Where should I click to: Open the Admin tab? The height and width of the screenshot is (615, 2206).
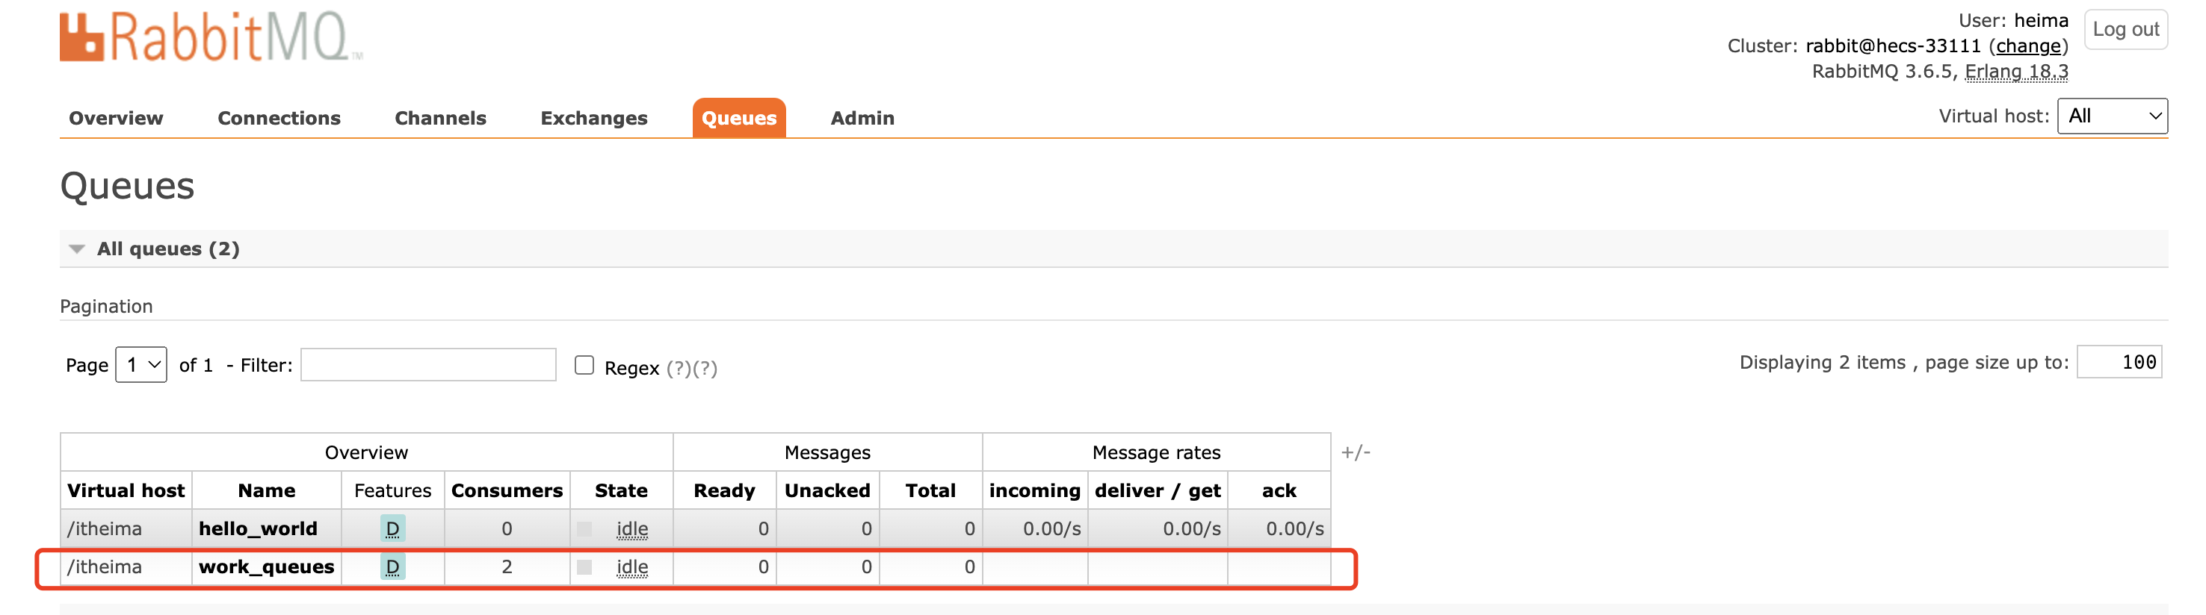pos(862,118)
